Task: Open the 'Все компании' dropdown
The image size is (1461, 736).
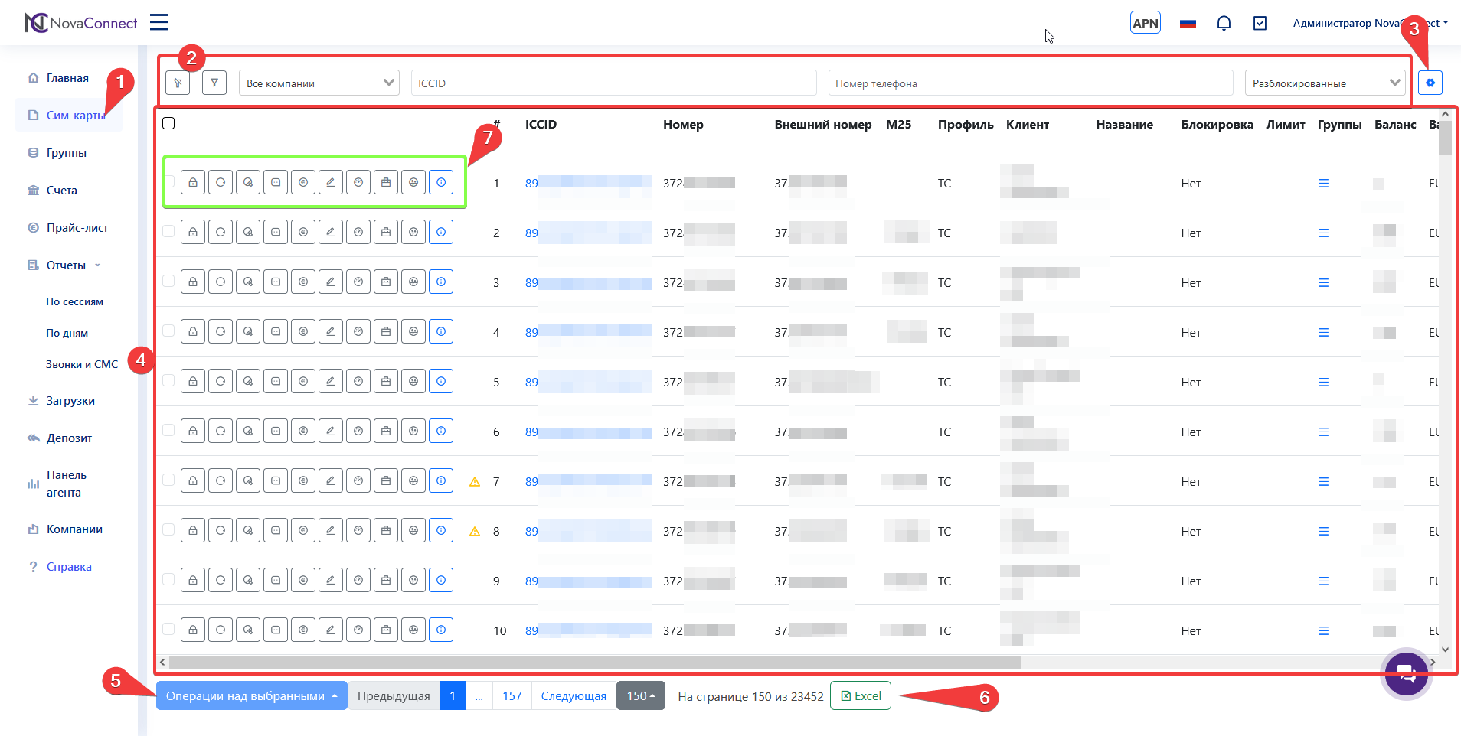Action: click(319, 83)
